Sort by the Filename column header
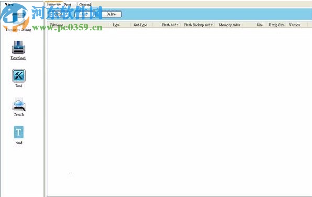 click(78, 25)
